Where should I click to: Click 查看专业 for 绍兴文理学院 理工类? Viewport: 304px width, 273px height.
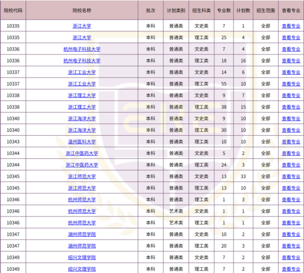291,269
